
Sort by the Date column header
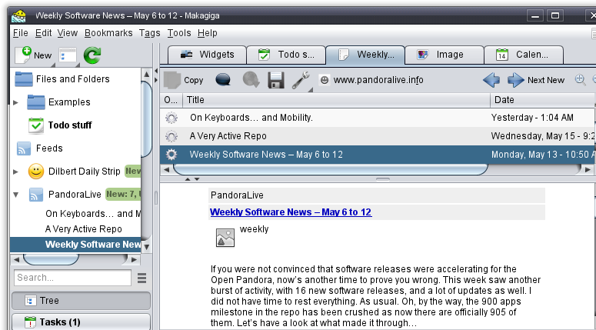pyautogui.click(x=542, y=100)
